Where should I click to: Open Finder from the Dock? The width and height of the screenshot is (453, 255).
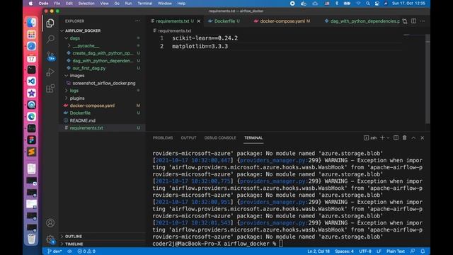31,23
